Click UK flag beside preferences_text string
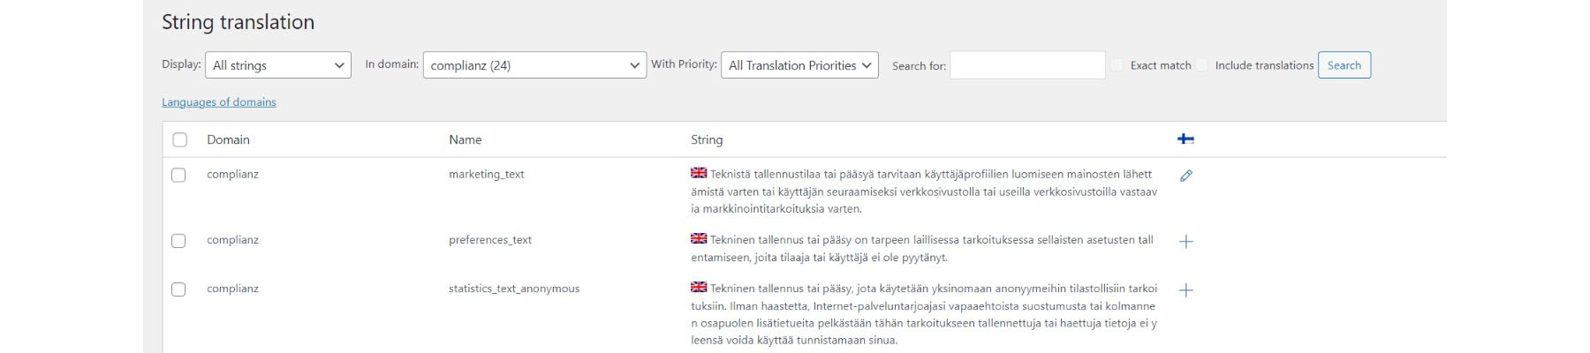The image size is (1590, 353). [x=699, y=238]
